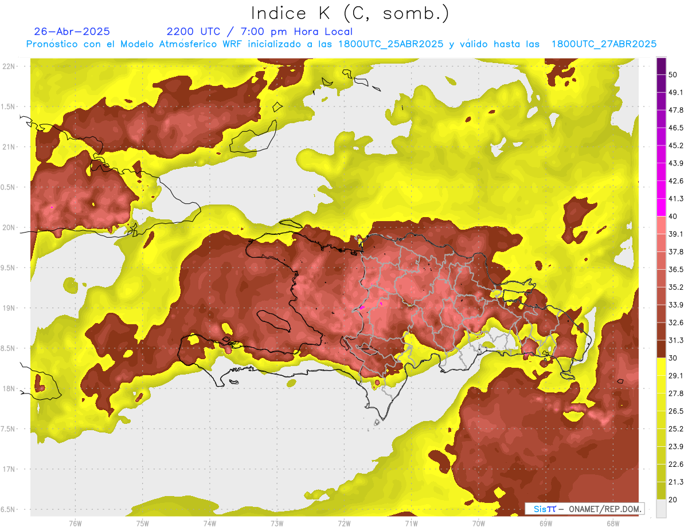Screen dimensions: 688x531
Task: Click the '1800UTC_27ABR2025' valid-until time
Action: click(x=604, y=44)
